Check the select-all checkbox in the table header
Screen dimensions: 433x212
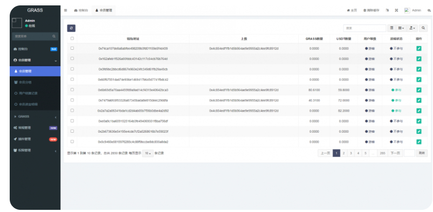coord(72,38)
